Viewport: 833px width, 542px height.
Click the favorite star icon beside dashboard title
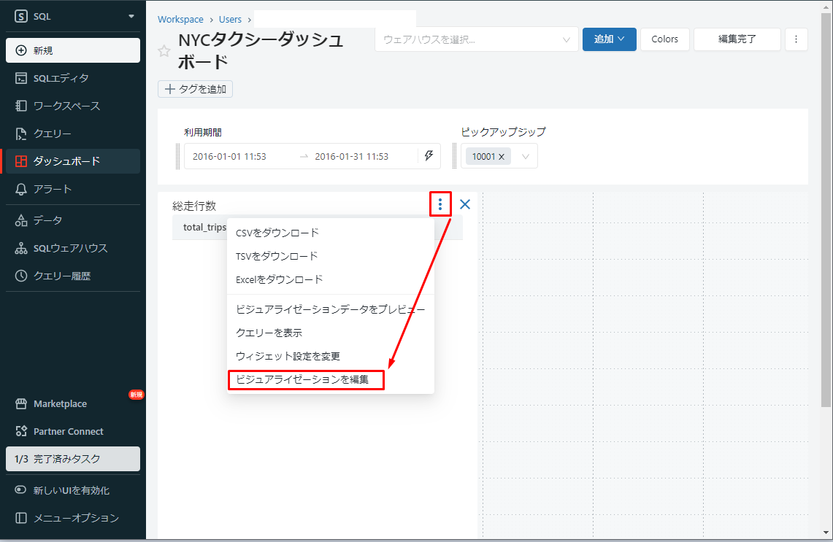pyautogui.click(x=164, y=51)
